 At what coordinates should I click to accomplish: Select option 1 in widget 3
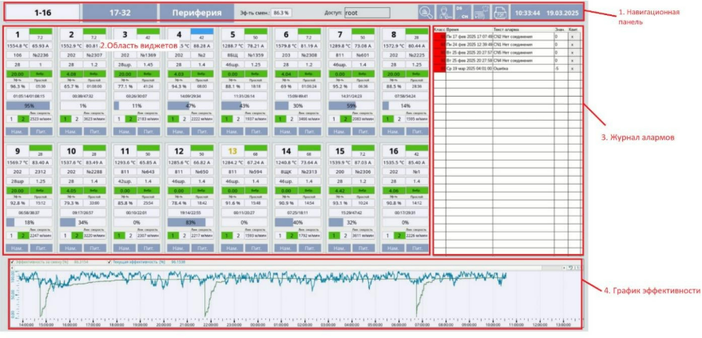point(119,119)
